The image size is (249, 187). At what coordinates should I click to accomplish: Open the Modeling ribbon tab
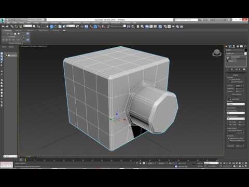click(x=7, y=31)
